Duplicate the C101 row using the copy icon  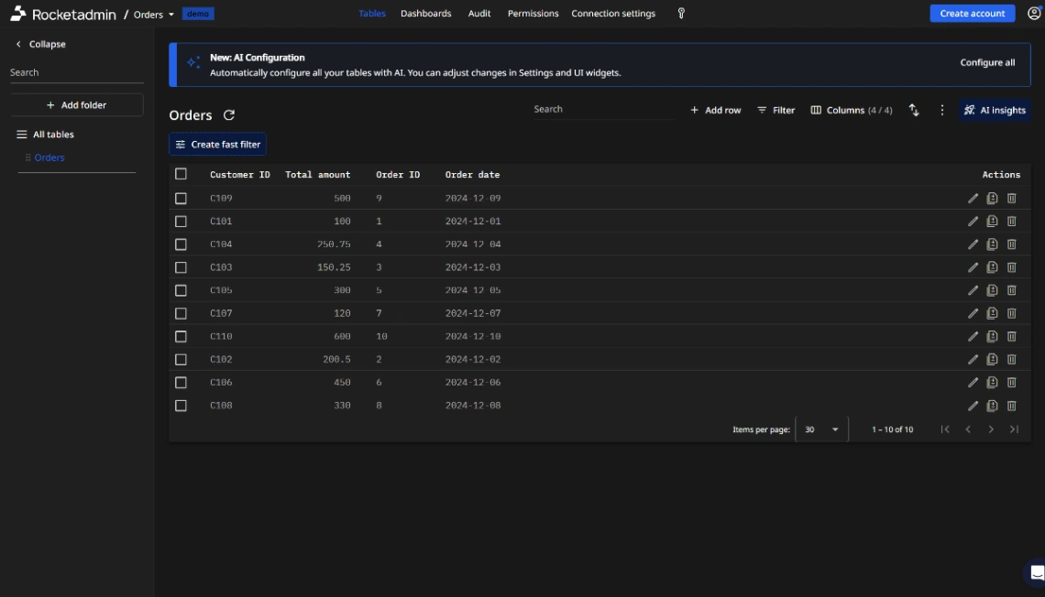click(x=992, y=221)
